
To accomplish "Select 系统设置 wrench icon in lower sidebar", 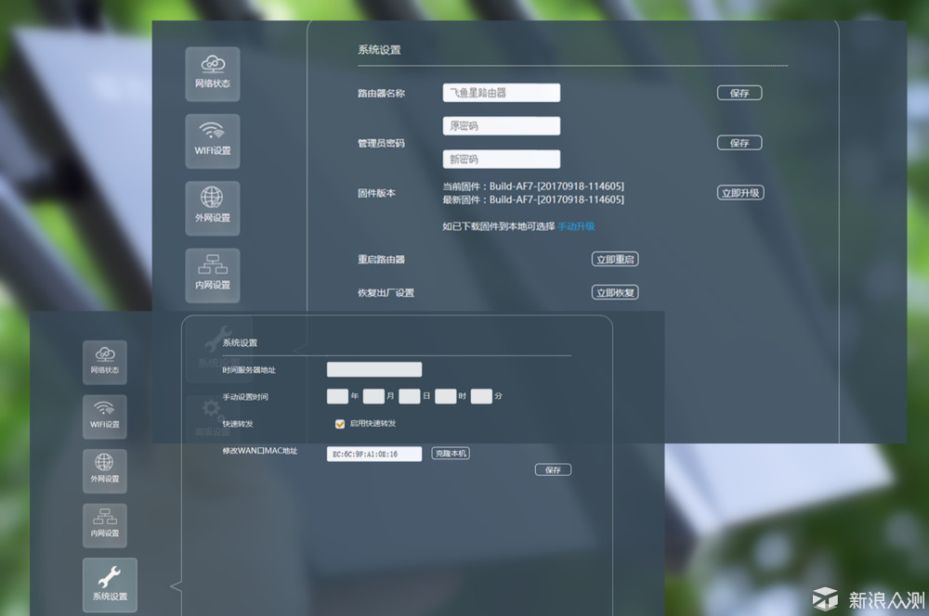I will (110, 584).
